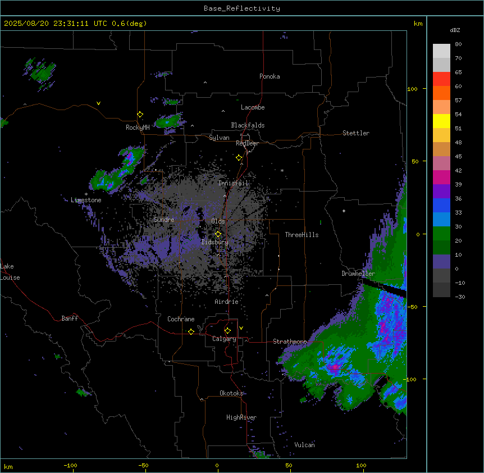Pick the magenta 39-42 dBZ legend swatch

point(441,177)
